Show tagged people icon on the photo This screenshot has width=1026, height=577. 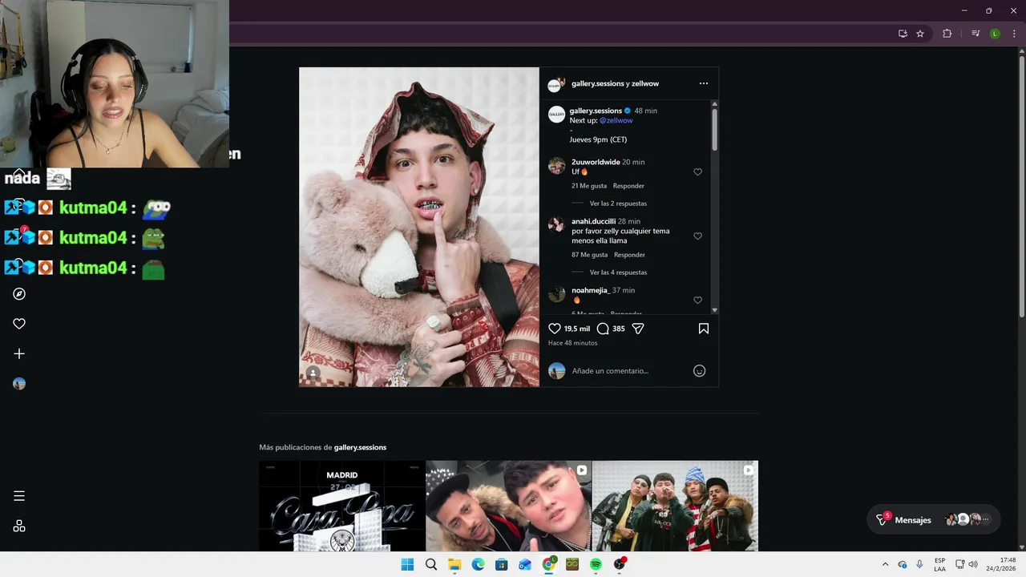coord(313,373)
